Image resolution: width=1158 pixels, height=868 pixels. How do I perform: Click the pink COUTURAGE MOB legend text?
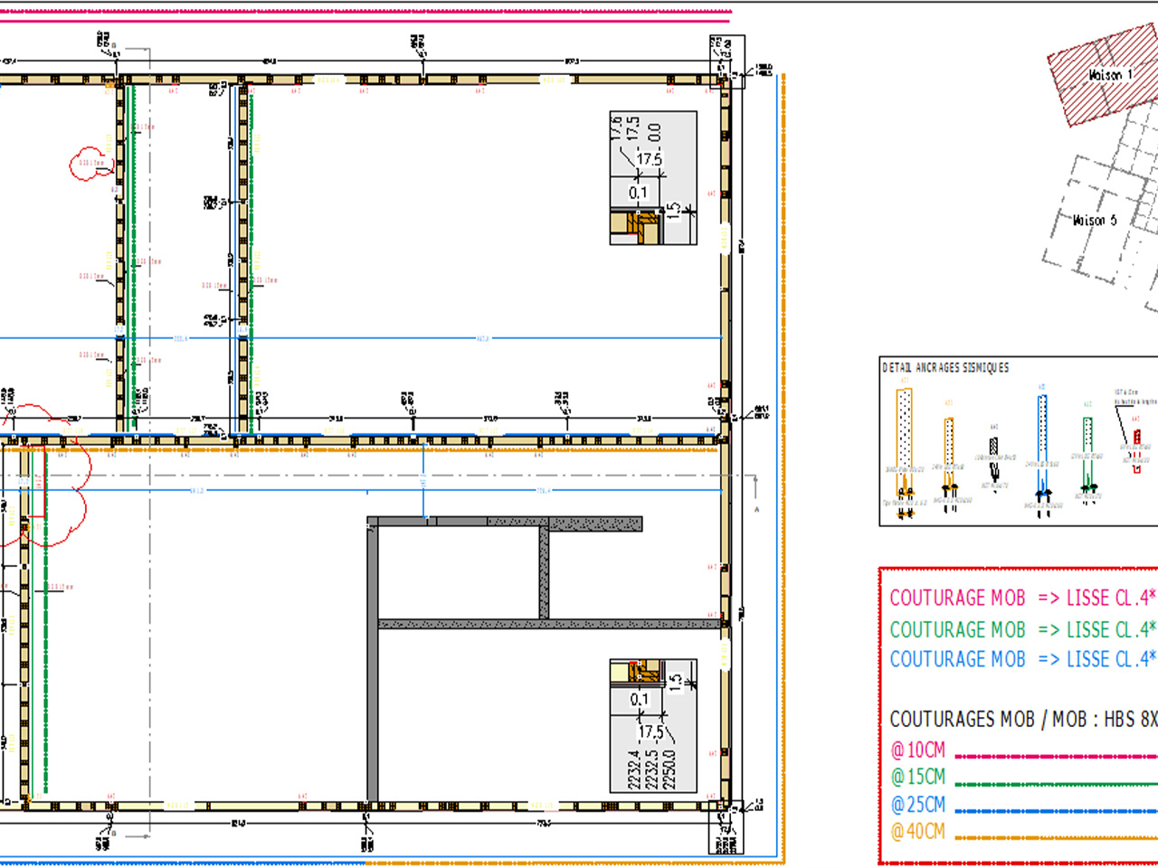coord(957,598)
